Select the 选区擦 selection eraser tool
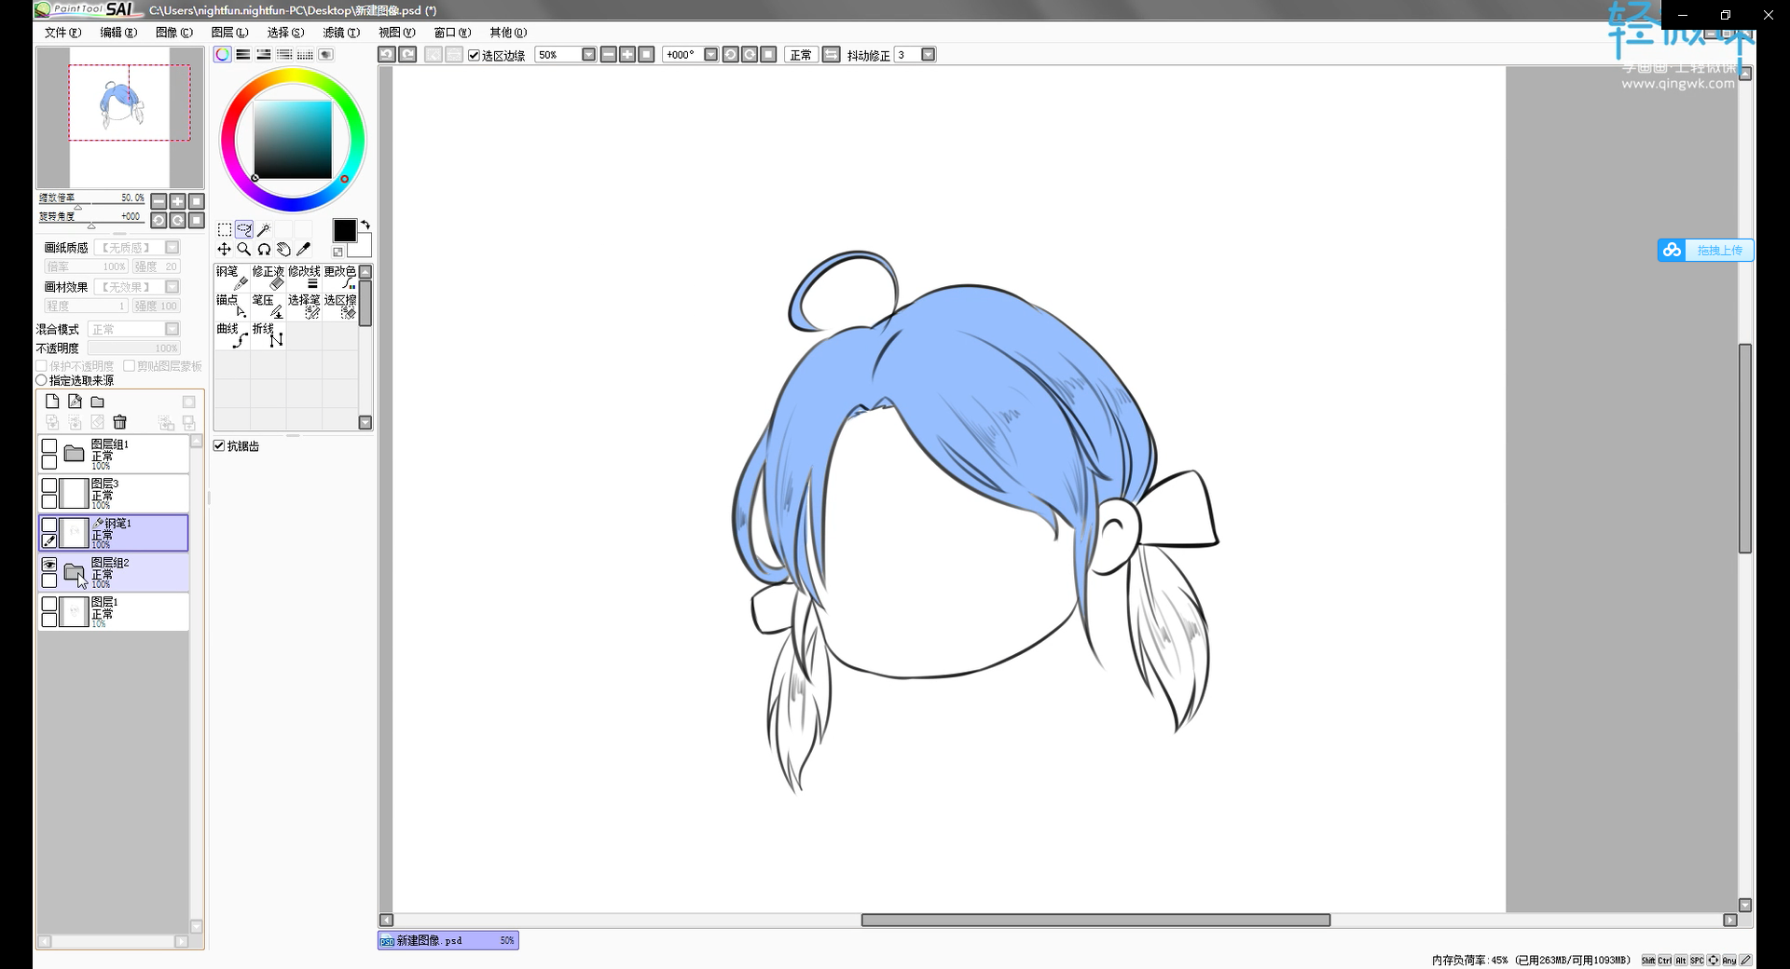This screenshot has height=969, width=1790. 340,307
